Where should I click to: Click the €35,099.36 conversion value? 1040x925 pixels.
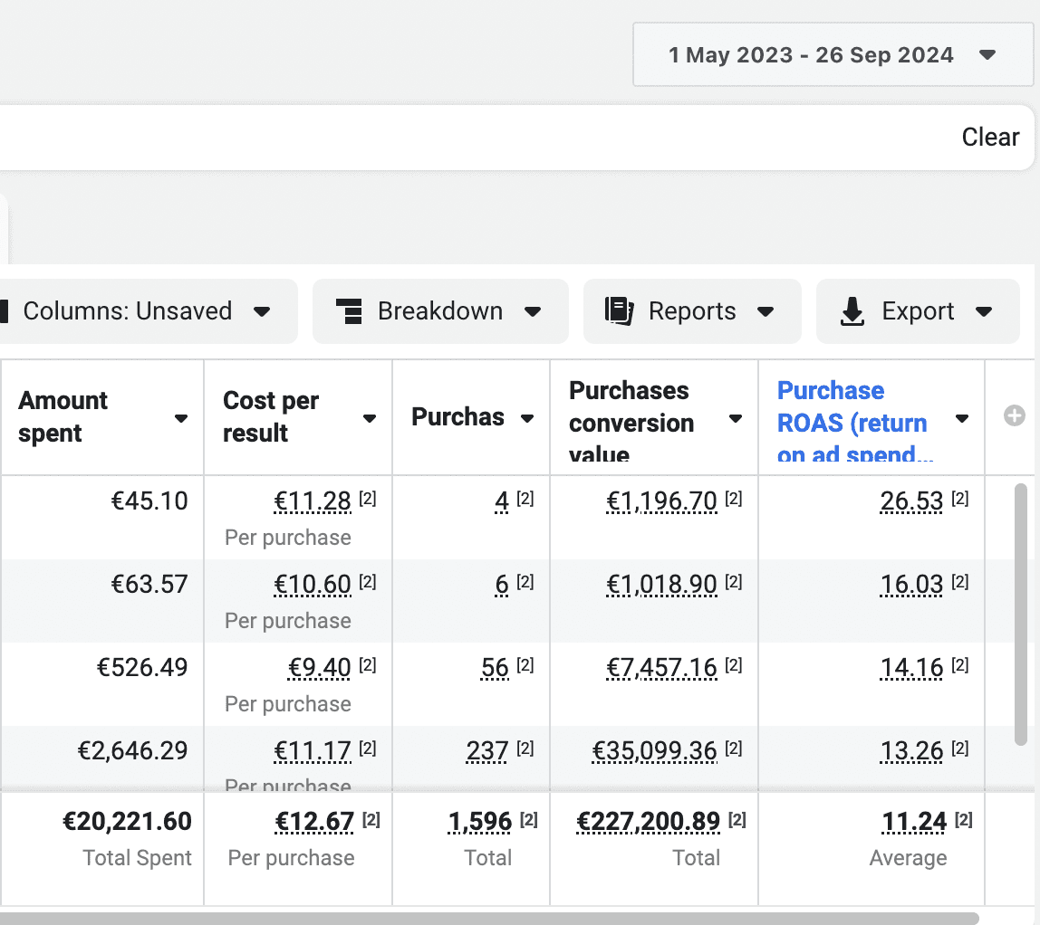point(655,750)
